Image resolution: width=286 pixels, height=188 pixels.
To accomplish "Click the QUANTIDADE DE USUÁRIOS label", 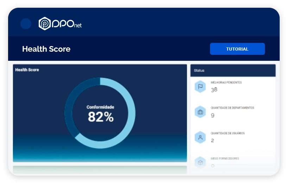I will [228, 133].
